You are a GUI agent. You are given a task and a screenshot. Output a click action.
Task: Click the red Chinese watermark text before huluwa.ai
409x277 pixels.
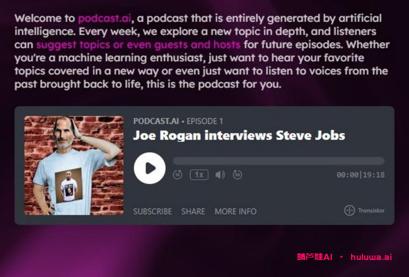[314, 257]
